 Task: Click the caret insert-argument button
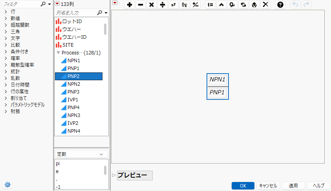[x=221, y=5]
